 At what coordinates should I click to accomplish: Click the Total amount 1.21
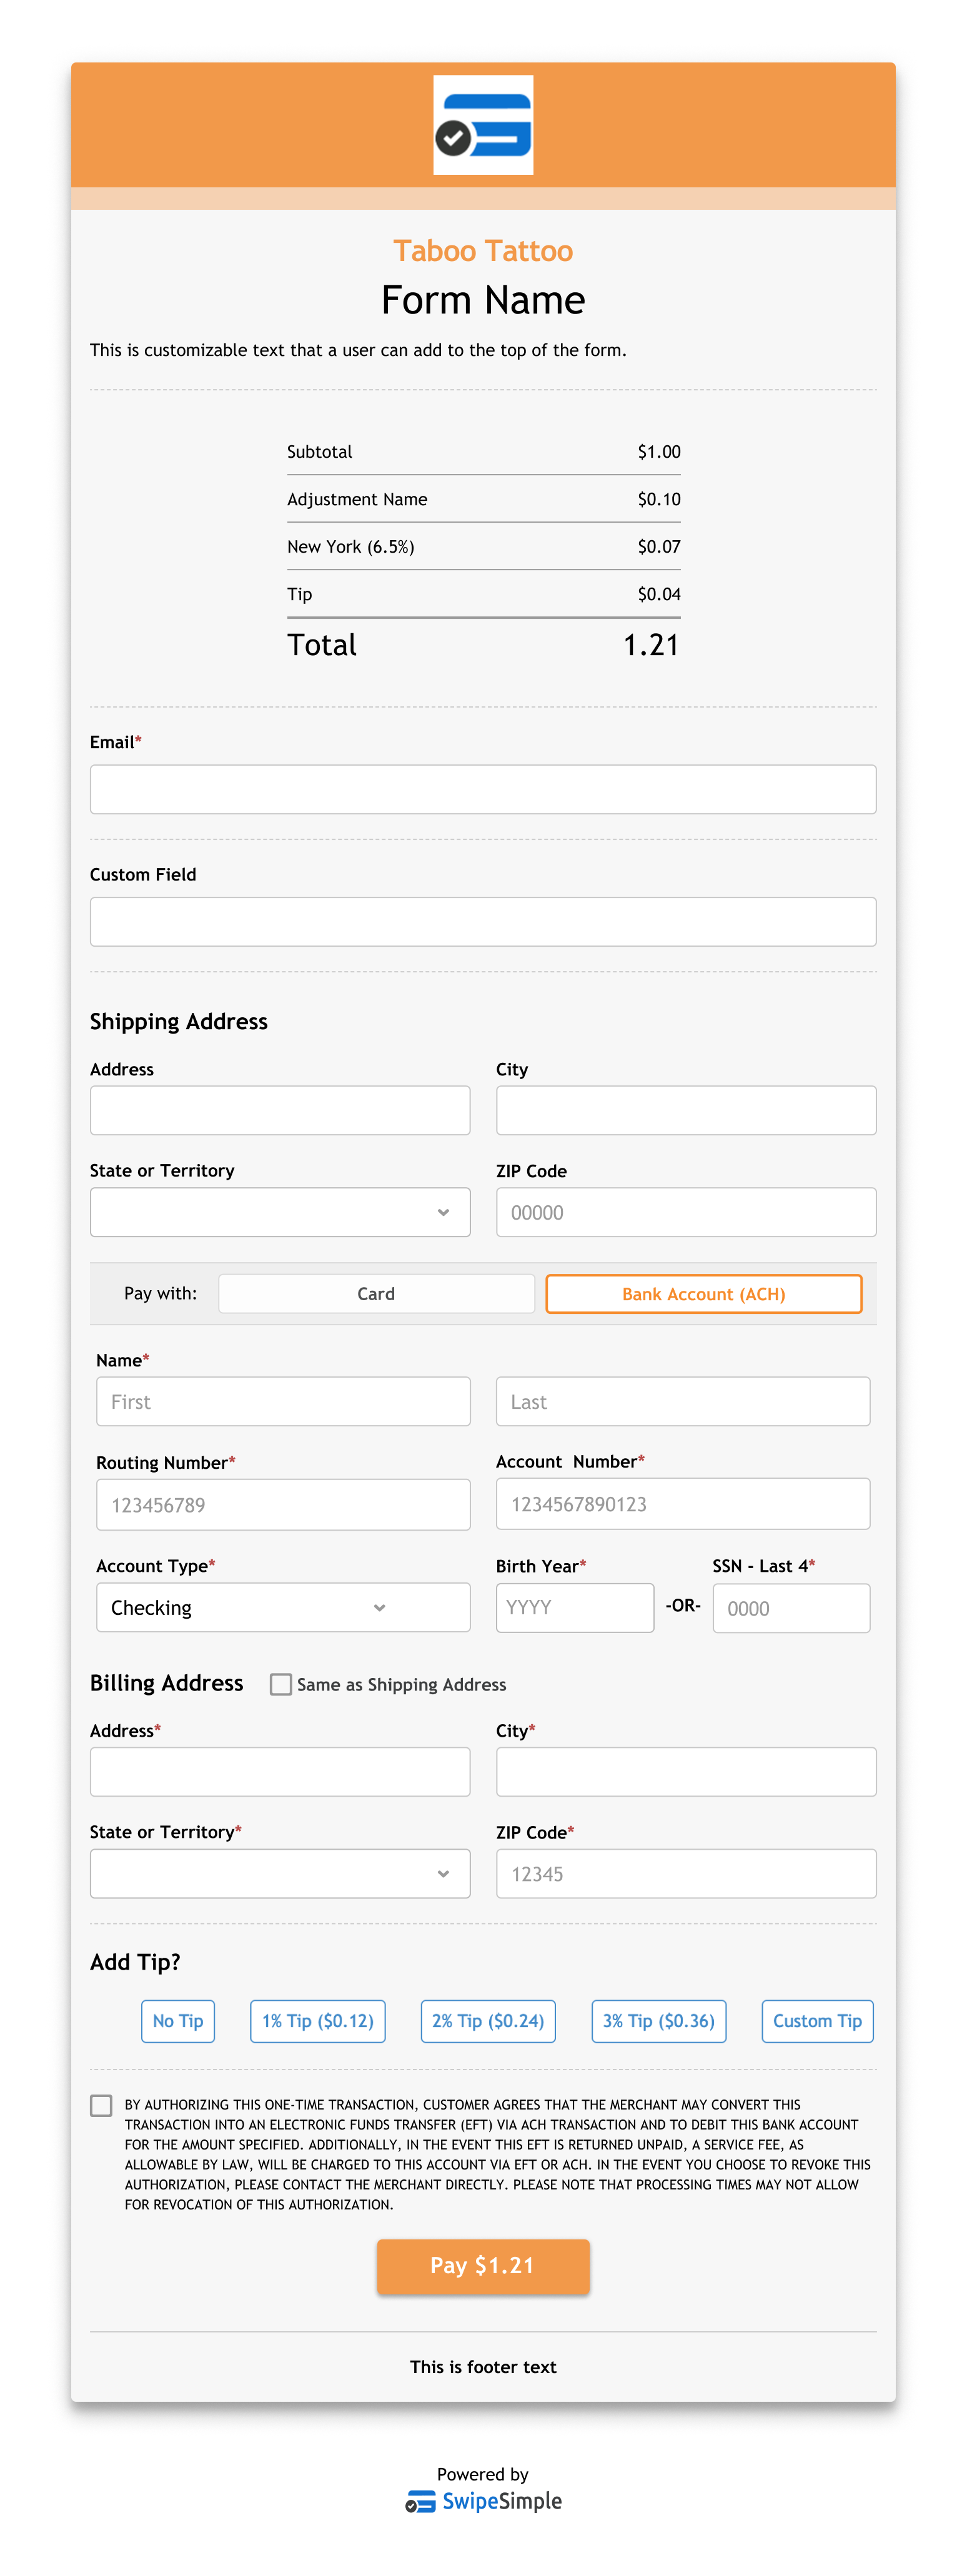coord(651,645)
